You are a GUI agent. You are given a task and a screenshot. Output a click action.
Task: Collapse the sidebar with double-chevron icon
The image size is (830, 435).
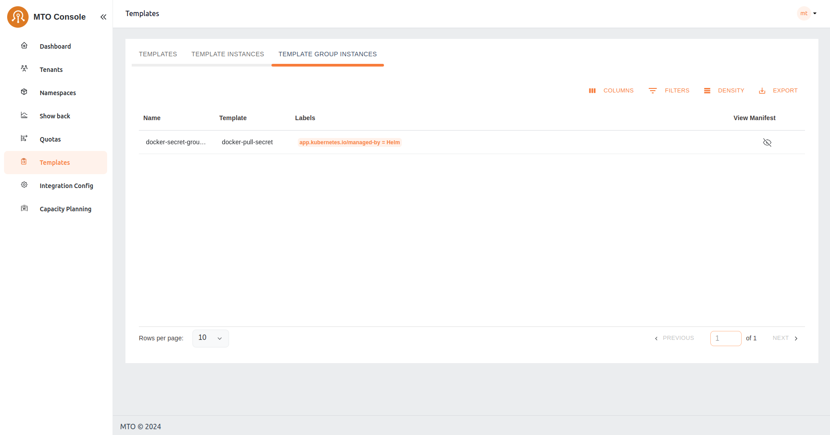(x=103, y=17)
